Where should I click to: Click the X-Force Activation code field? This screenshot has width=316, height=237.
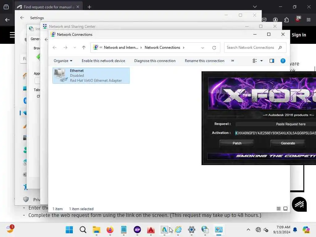[x=276, y=133]
